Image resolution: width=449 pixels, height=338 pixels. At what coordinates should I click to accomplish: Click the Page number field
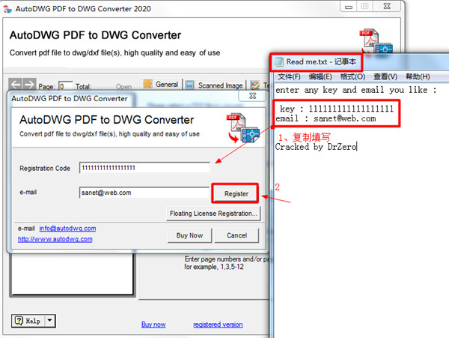click(x=65, y=86)
